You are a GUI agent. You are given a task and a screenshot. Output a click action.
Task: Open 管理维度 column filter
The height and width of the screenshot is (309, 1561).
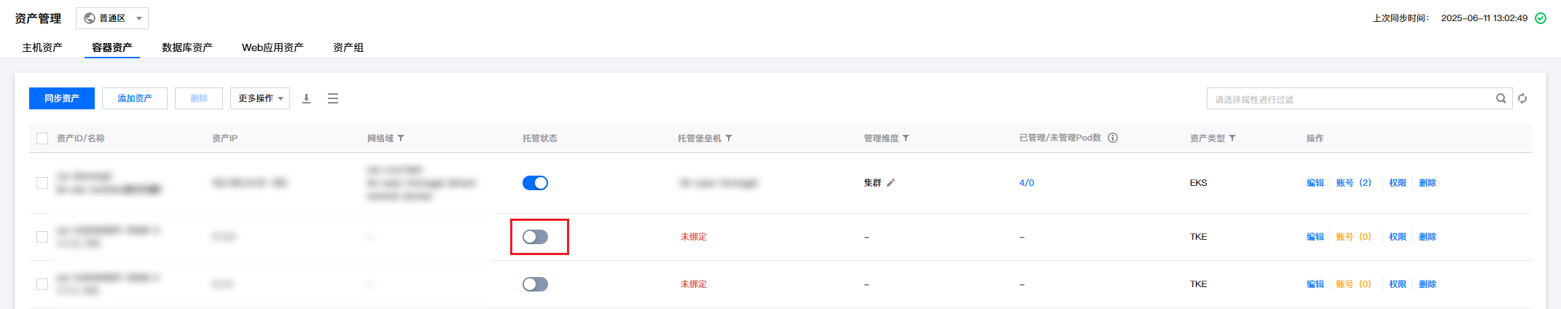coord(906,138)
